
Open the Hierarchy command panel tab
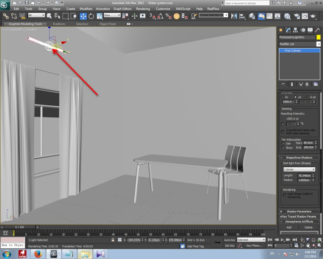click(295, 30)
